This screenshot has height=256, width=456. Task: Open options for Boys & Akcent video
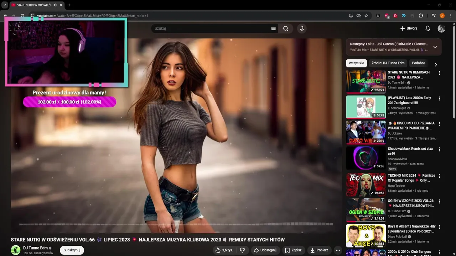click(x=439, y=227)
